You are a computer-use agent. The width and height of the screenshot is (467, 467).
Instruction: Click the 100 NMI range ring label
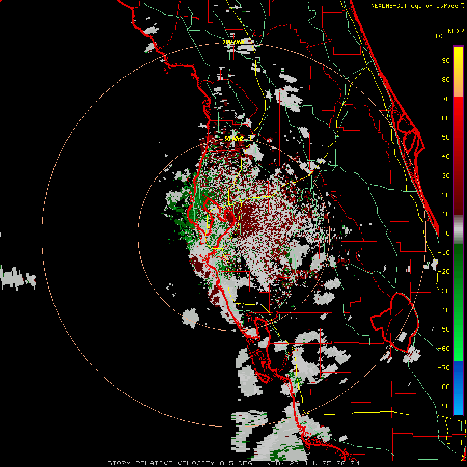233,43
